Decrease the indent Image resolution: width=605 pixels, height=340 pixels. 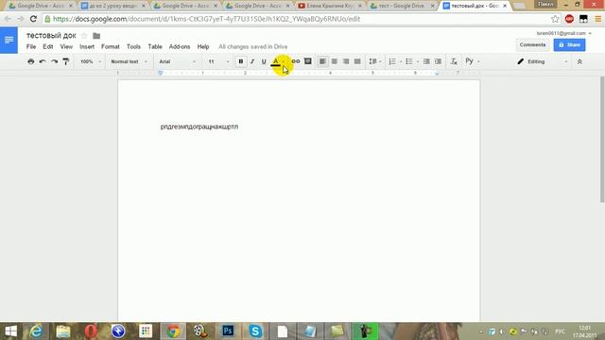click(x=426, y=61)
